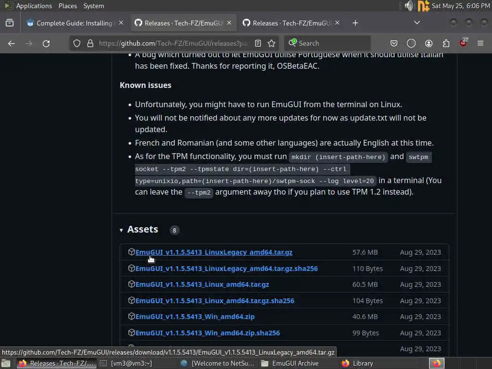Click package icon beside Win_amd64.zip asset
Screen dimensions: 492x369
coord(132,316)
